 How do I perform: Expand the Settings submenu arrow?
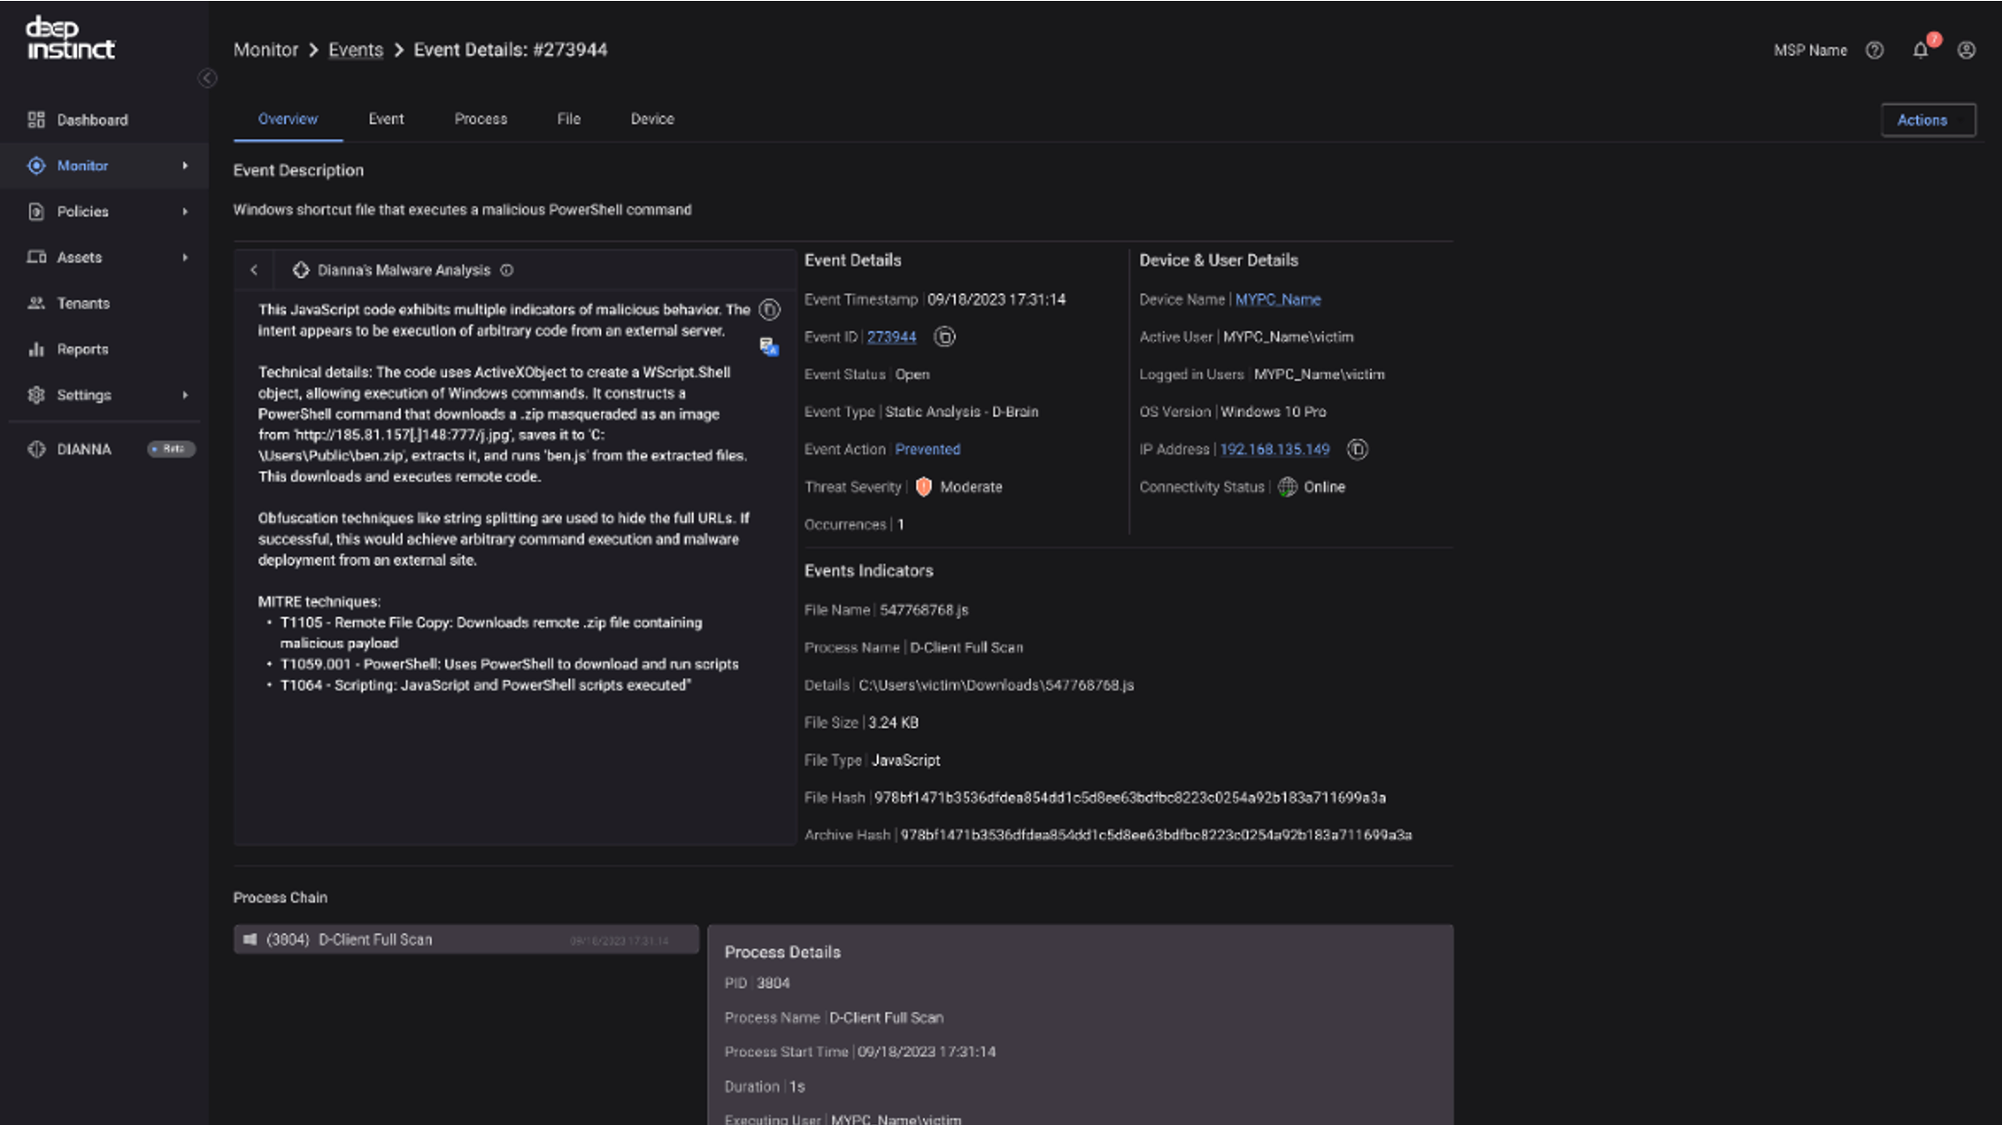pyautogui.click(x=185, y=395)
